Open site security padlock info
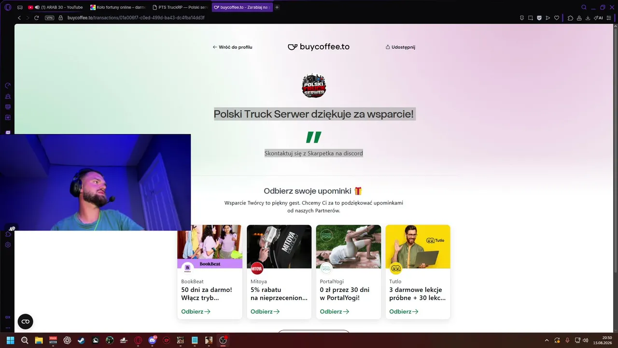The width and height of the screenshot is (618, 348). coord(61,18)
